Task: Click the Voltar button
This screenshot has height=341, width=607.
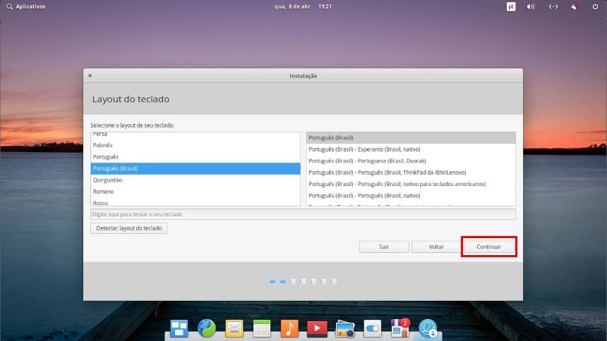Action: pyautogui.click(x=436, y=247)
